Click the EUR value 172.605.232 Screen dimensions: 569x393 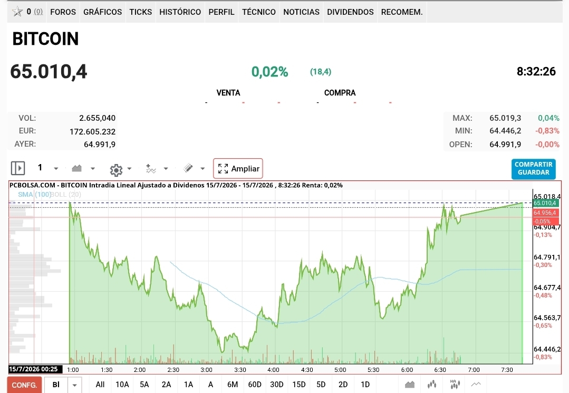pyautogui.click(x=92, y=131)
